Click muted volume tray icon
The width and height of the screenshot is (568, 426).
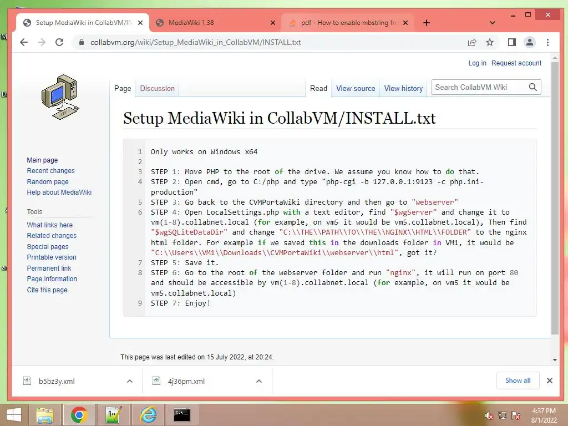[489, 415]
